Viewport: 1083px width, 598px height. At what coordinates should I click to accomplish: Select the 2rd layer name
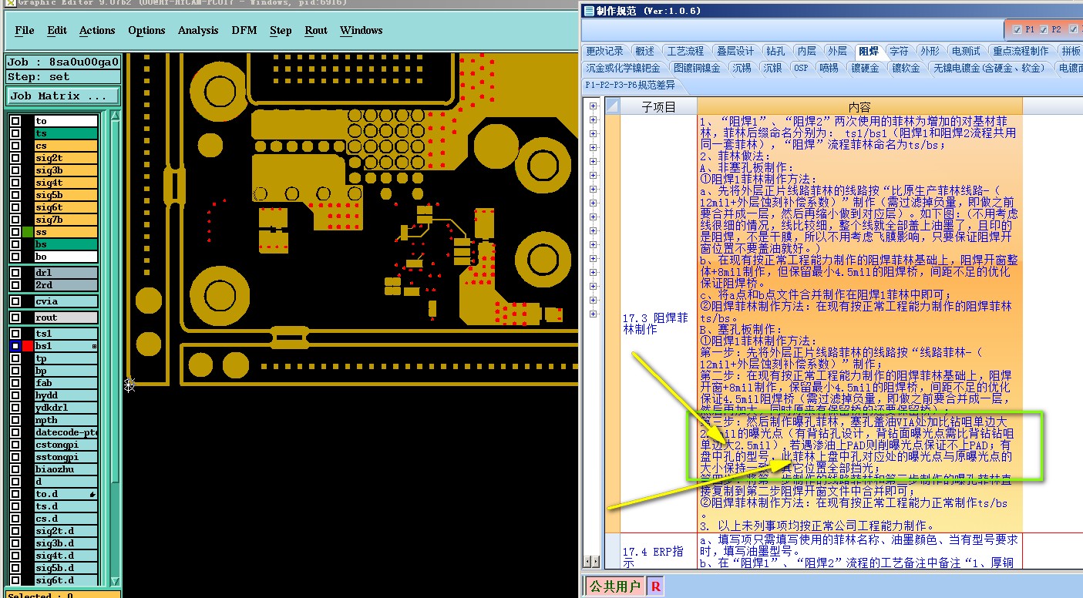pyautogui.click(x=66, y=285)
